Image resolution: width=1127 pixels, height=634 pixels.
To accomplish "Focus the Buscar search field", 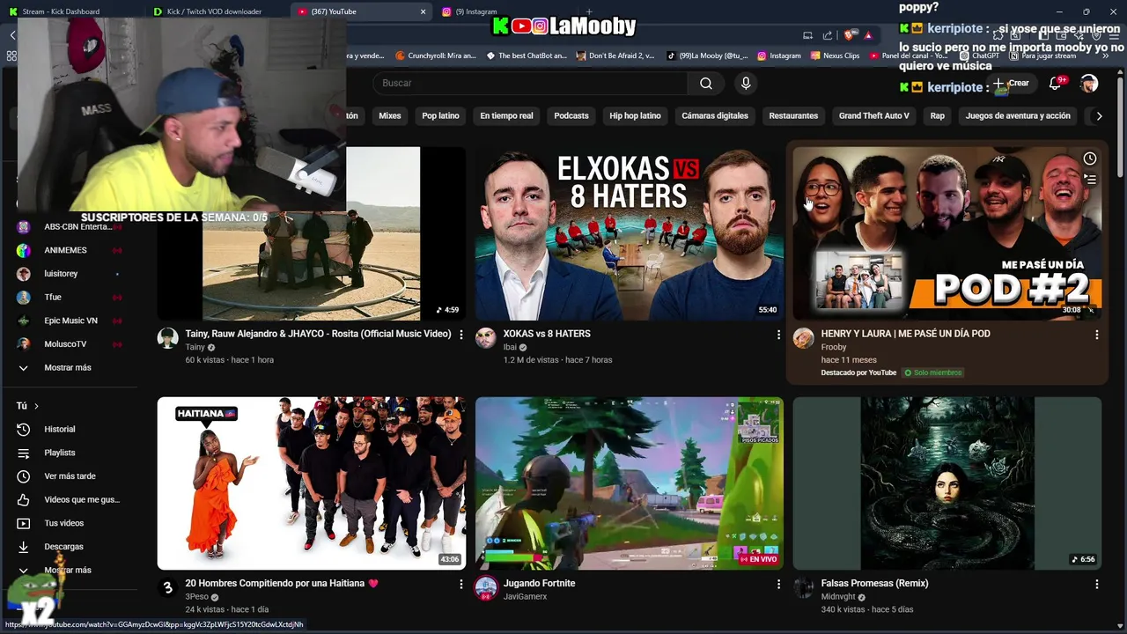I will pos(531,83).
